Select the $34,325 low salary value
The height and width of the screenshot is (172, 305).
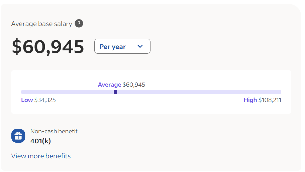(x=45, y=100)
